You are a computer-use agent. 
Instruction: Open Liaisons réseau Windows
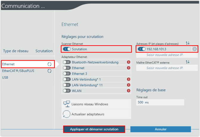[x=90, y=104]
